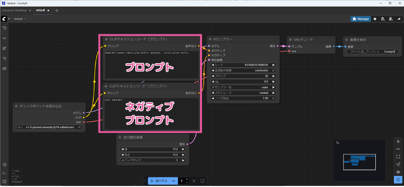404x187 pixels.
Task: Open the default workflow breadcrumb dropdown
Action: pyautogui.click(x=19, y=19)
